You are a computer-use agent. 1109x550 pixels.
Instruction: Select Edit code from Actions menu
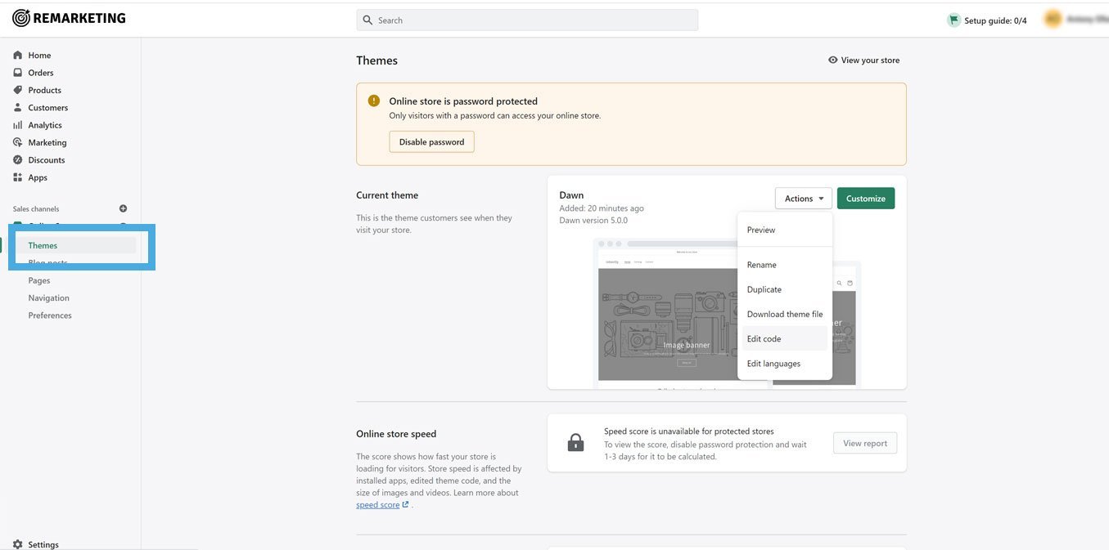[764, 339]
